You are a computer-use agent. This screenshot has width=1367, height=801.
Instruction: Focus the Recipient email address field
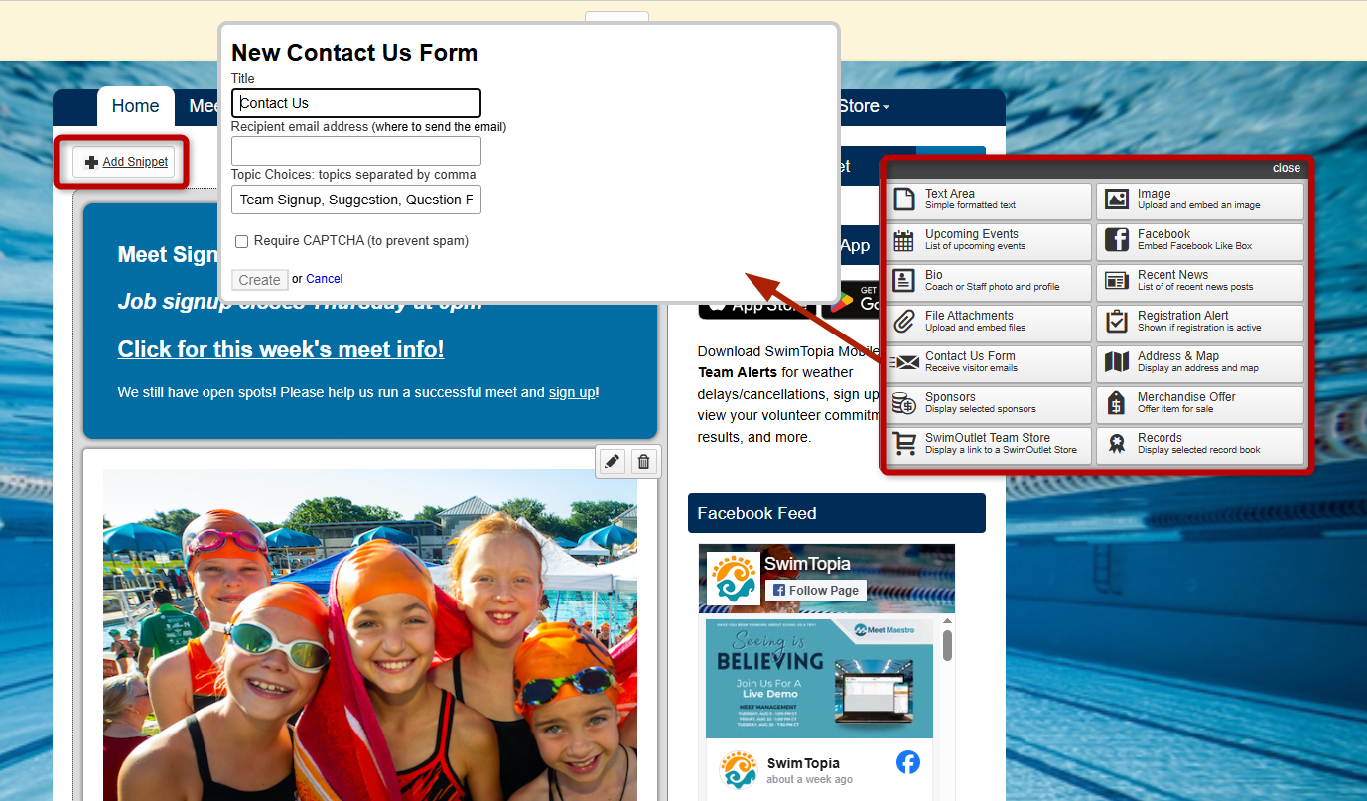click(355, 151)
